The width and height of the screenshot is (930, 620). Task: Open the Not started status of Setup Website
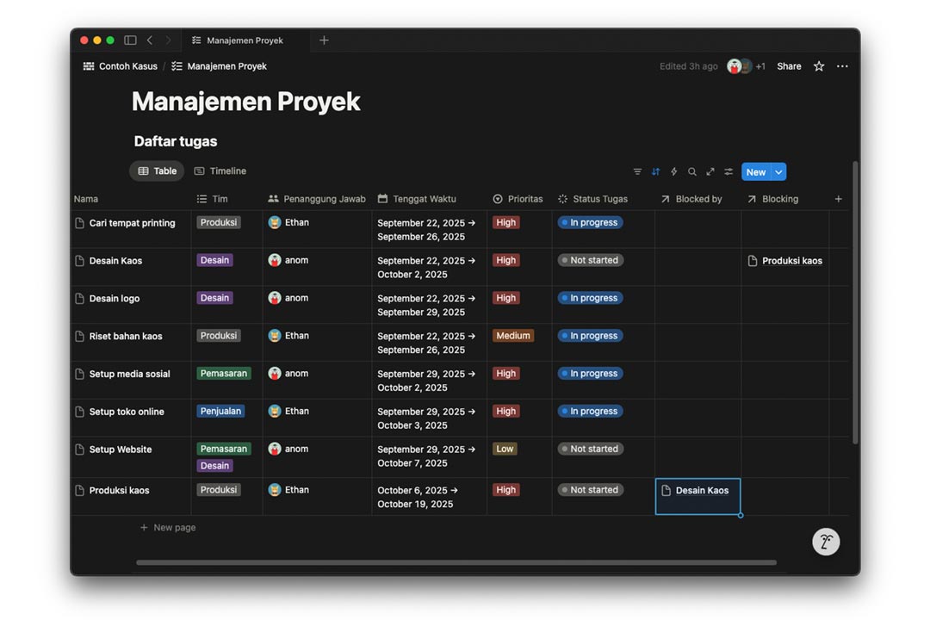(x=590, y=449)
